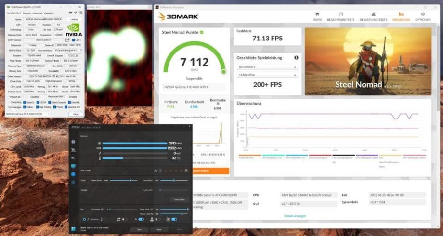Toggle the Framerate (FPS) legend entry
Screen dimensions: 443x236
(250, 157)
